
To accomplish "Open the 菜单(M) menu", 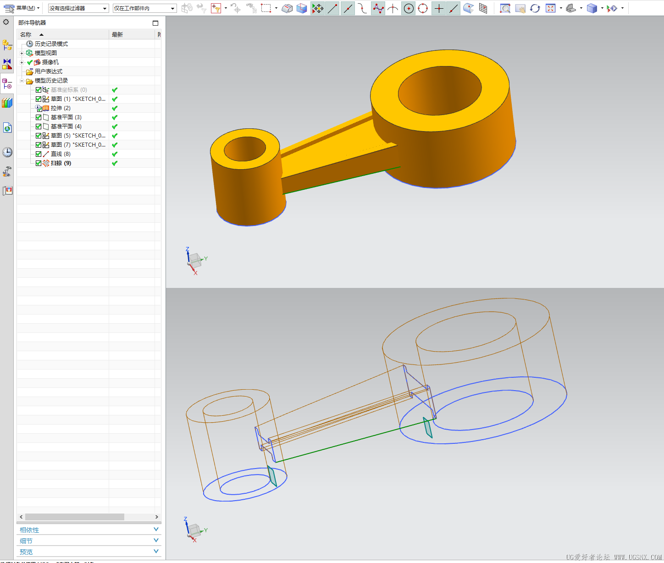I will [22, 8].
